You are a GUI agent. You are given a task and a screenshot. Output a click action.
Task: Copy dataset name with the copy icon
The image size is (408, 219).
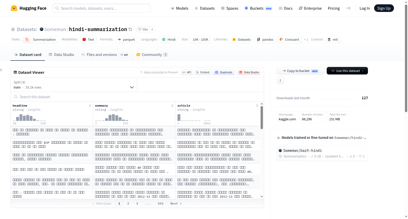(x=130, y=30)
